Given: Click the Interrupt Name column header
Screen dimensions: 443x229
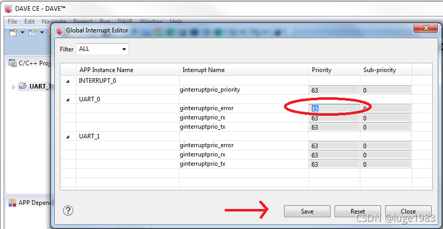Looking at the screenshot, I should 244,70.
